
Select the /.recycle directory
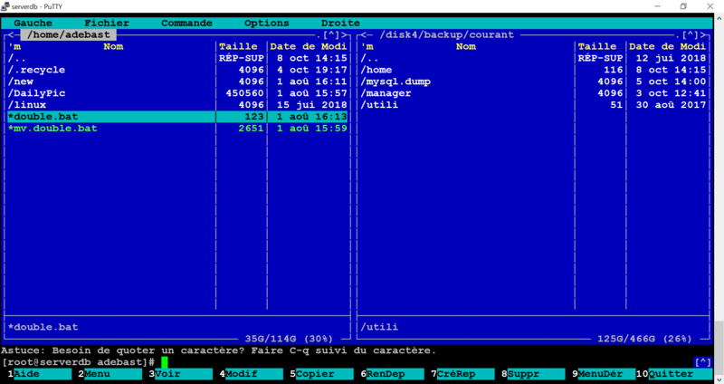177,71
